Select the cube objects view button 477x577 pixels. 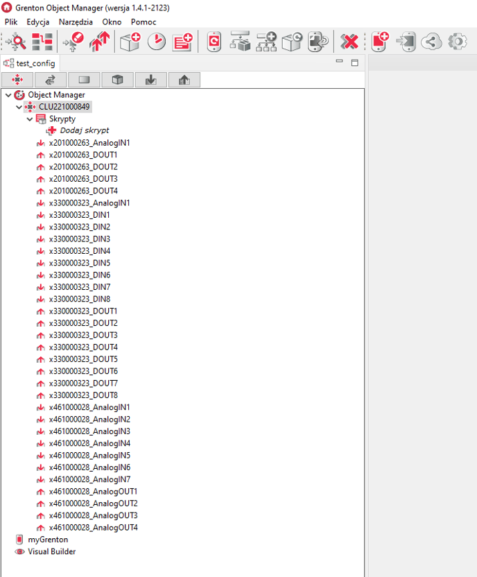coord(117,80)
